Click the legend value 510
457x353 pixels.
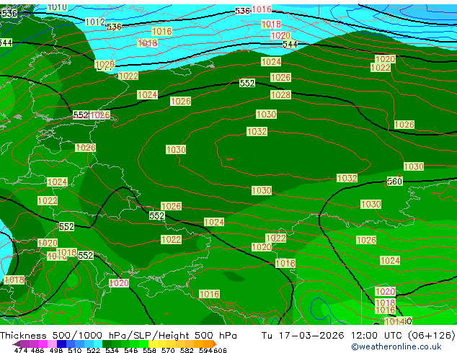[x=75, y=350]
